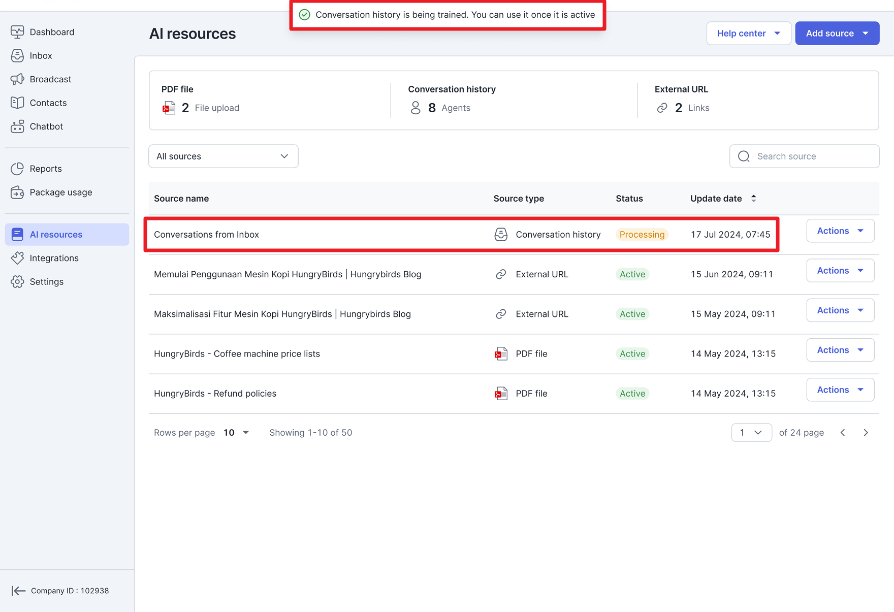This screenshot has width=894, height=612.
Task: Click the Broadcast megaphone icon
Action: 17,79
